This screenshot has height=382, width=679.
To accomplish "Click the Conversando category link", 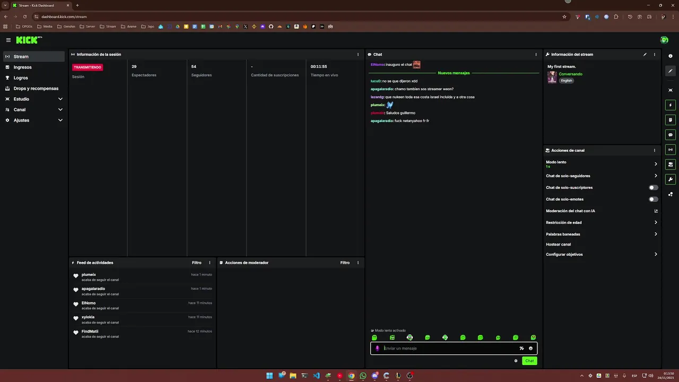I will click(x=570, y=74).
